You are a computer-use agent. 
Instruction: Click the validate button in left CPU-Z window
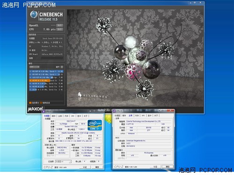85,167
